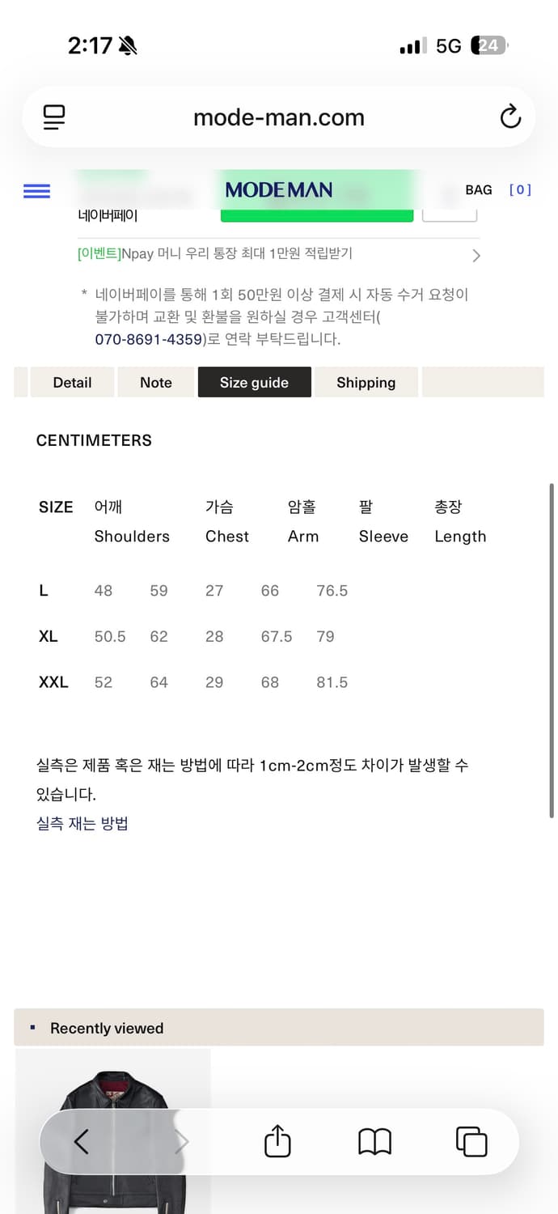Tap the Safari reload page icon

tap(510, 117)
